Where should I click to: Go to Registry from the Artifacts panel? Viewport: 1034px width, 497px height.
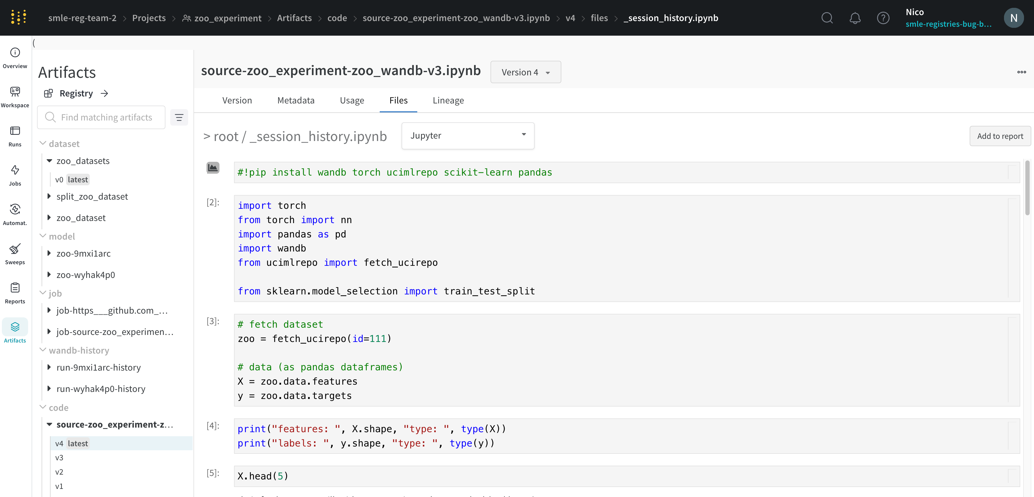[76, 93]
